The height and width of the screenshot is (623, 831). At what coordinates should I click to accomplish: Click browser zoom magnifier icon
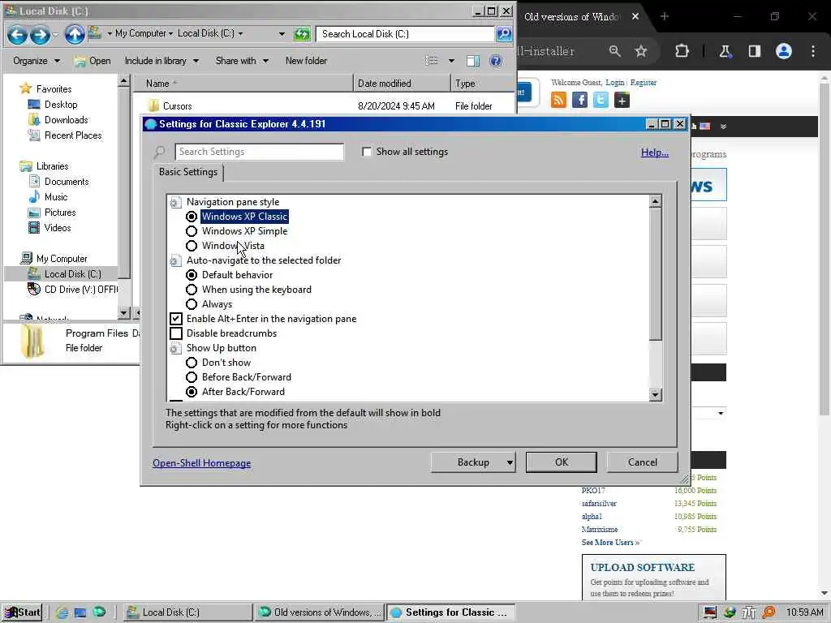pyautogui.click(x=615, y=51)
